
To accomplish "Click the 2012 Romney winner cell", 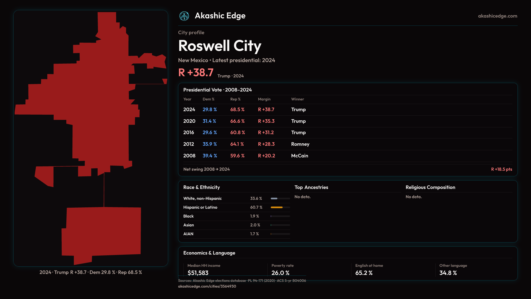I will pos(300,144).
